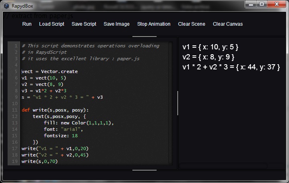Choose Save Image
The image size is (289, 183).
pos(116,24)
